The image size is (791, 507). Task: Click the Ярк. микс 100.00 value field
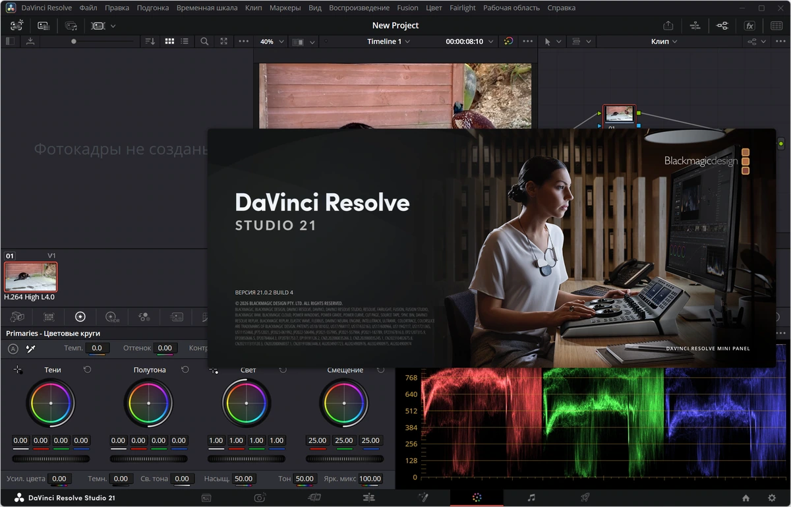370,479
